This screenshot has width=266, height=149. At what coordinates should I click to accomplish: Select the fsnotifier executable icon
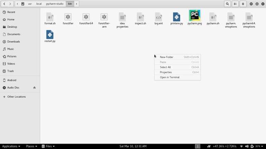(68, 17)
